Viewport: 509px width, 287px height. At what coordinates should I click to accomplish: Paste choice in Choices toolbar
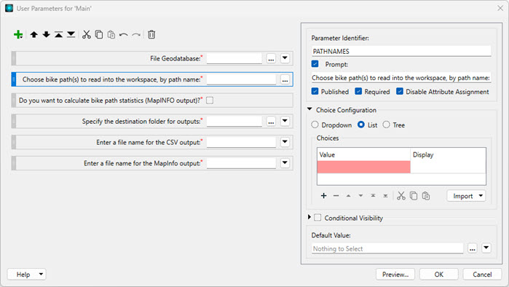pyautogui.click(x=426, y=196)
